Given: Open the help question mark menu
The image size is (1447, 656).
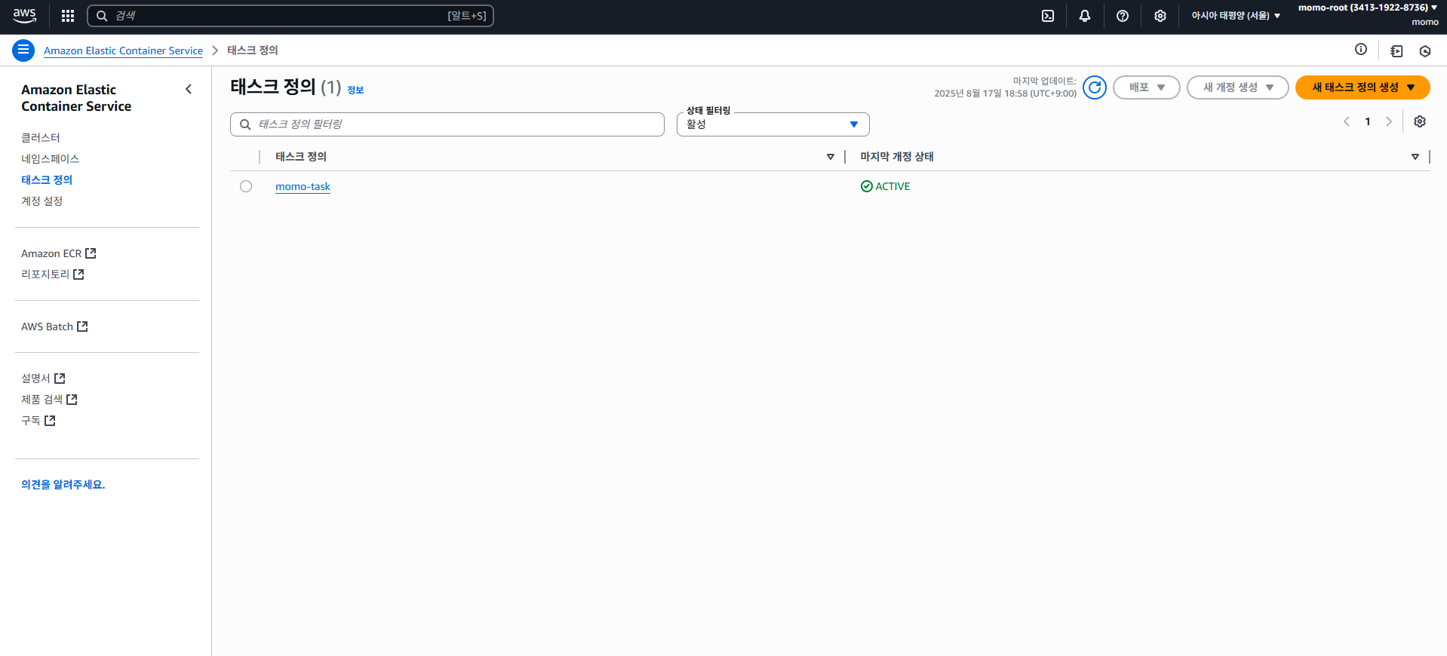Looking at the screenshot, I should (1123, 16).
